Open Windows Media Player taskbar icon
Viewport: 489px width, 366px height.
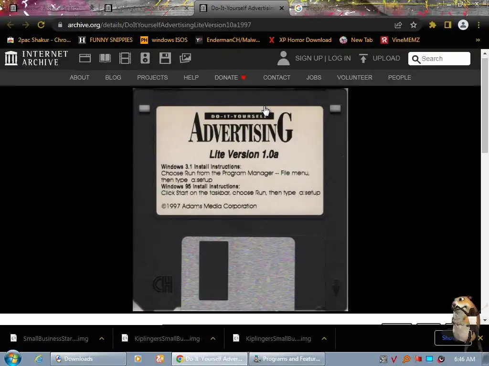tap(138, 359)
